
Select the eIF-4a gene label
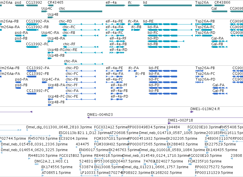point(111,3)
